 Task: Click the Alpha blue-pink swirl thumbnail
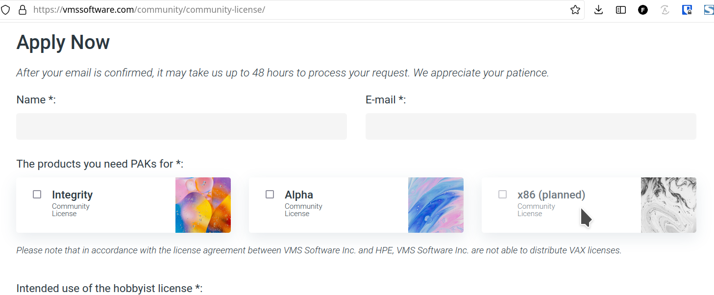tap(436, 205)
